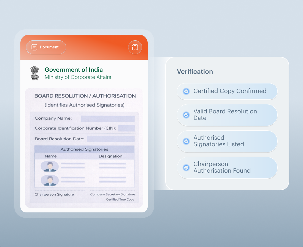Click the Government of India emblem
Screen dimensions: 303x247
pos(35,73)
